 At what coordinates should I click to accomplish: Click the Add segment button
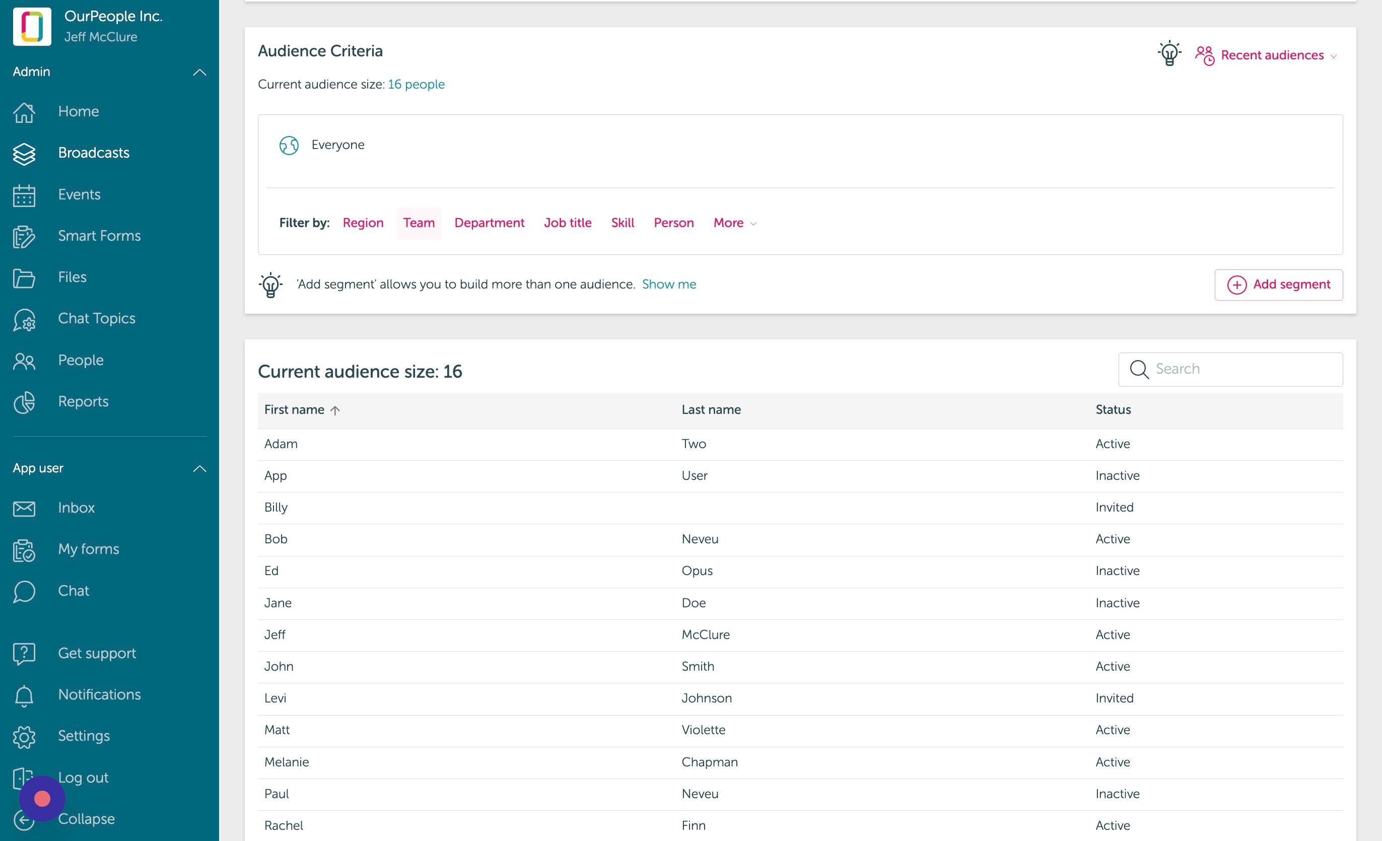point(1278,285)
